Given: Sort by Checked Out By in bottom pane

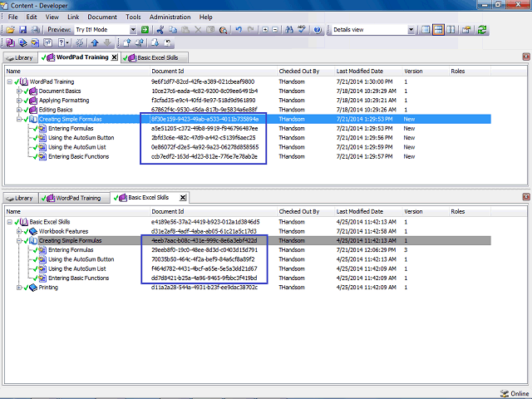Looking at the screenshot, I should coord(306,212).
